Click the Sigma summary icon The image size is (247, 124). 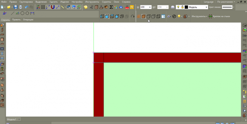coord(111,7)
